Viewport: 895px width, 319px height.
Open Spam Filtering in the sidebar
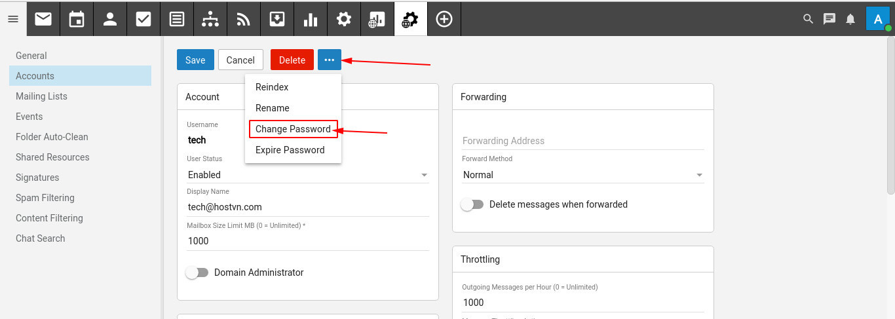pyautogui.click(x=45, y=198)
